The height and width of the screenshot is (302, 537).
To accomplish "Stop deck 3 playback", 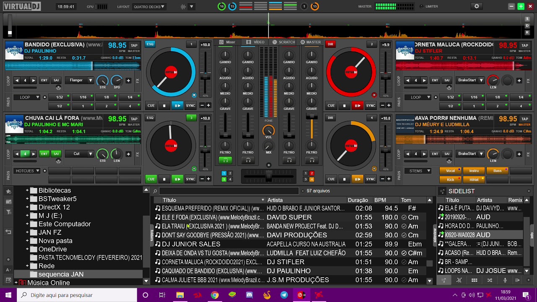I will pyautogui.click(x=164, y=179).
